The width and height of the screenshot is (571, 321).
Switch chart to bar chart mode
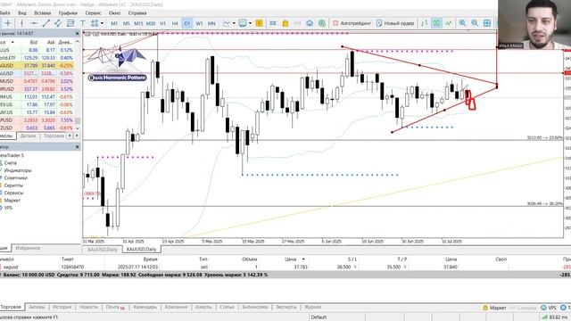425,23
